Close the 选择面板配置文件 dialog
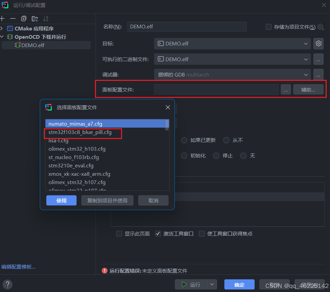330x292 pixels. [168, 107]
